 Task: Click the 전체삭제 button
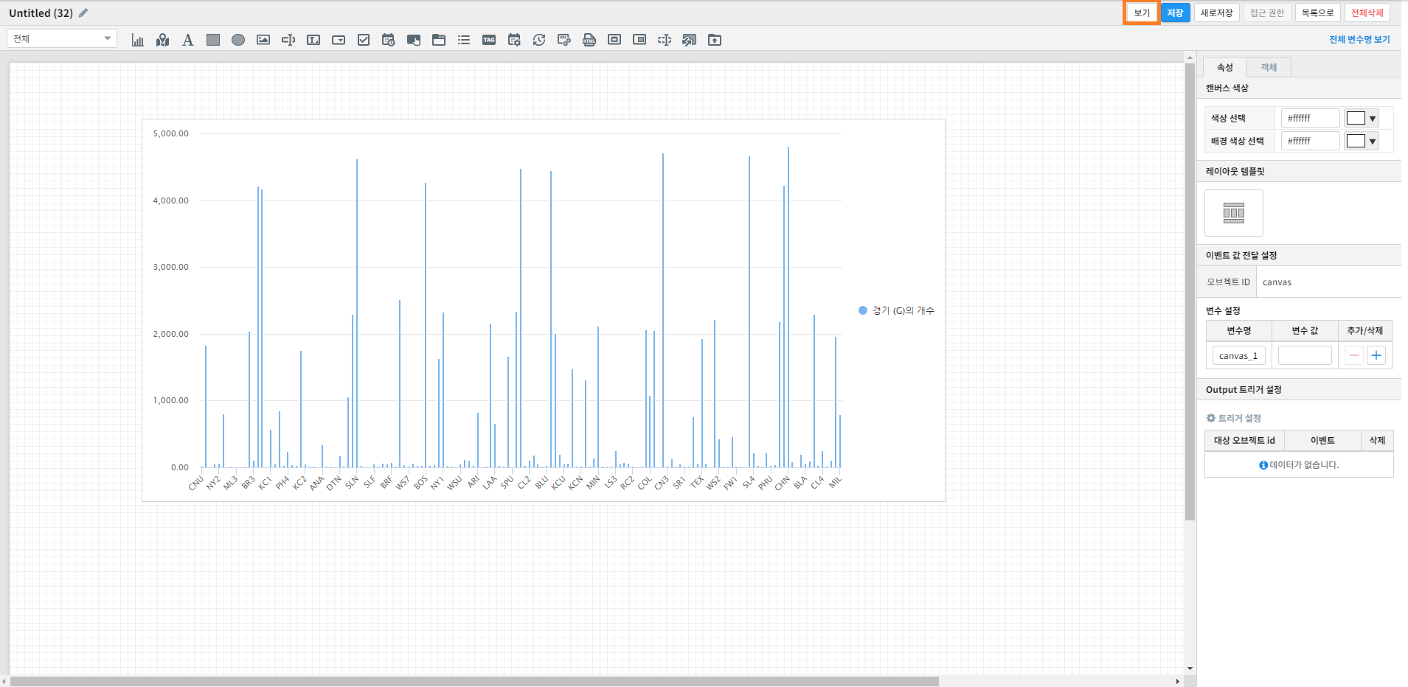coord(1367,13)
